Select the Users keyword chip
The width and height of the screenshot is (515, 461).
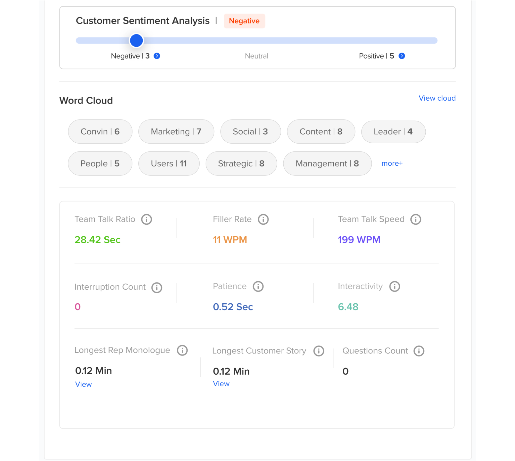(169, 163)
